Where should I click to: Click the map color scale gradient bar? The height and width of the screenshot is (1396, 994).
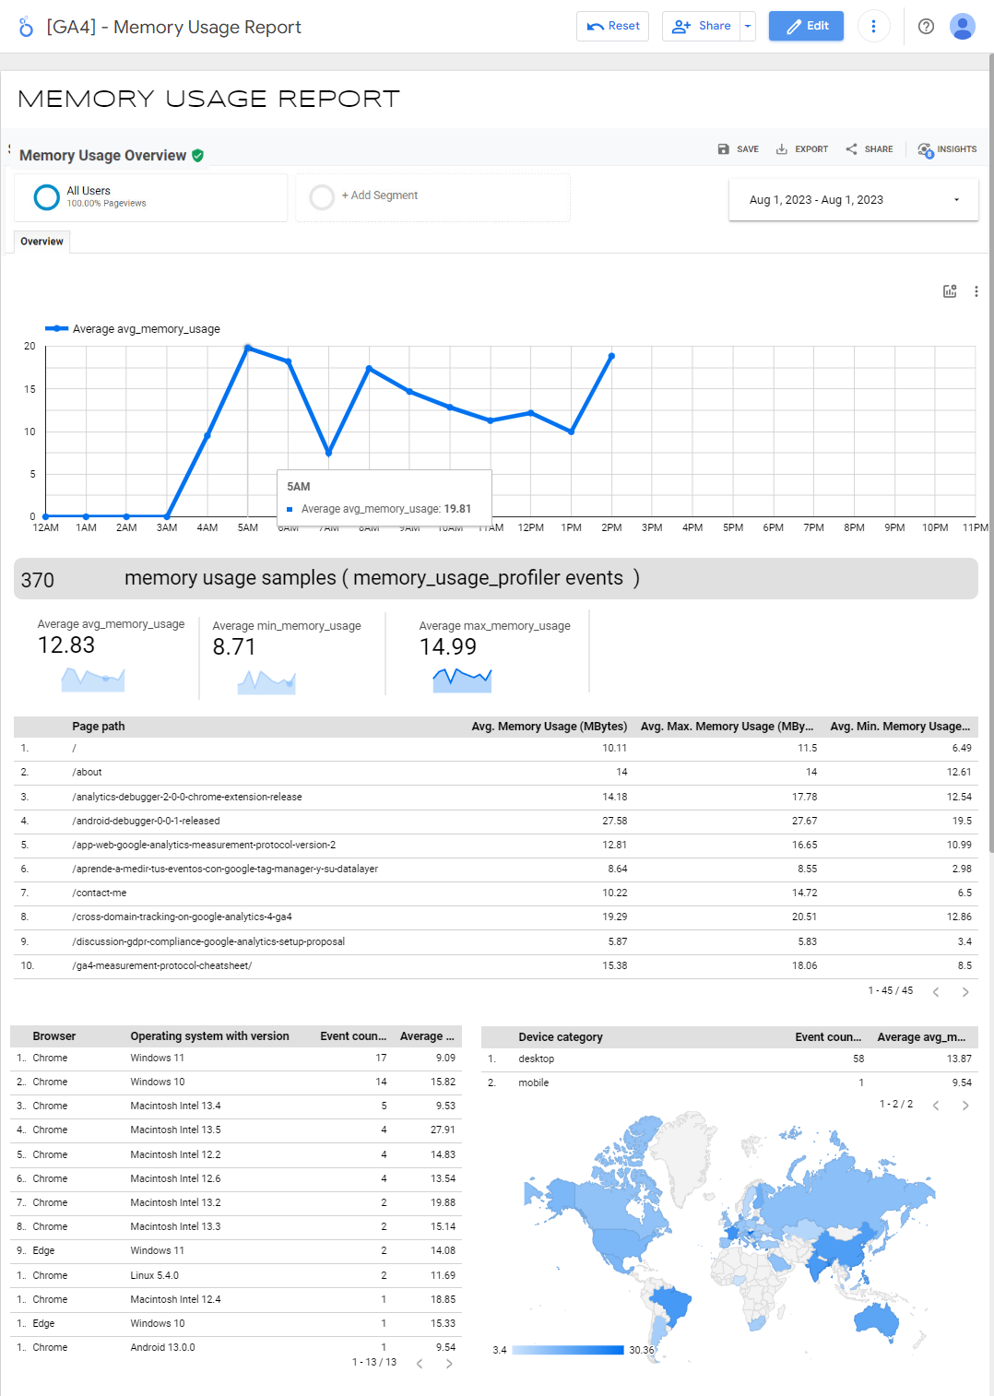(567, 1350)
